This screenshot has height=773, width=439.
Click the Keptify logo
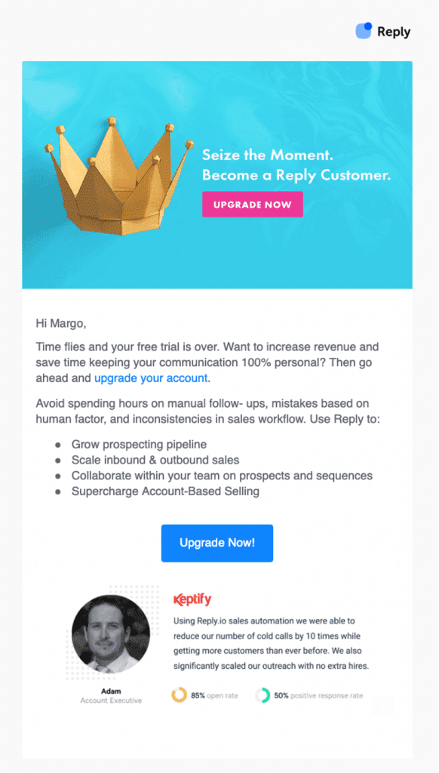[x=194, y=599]
